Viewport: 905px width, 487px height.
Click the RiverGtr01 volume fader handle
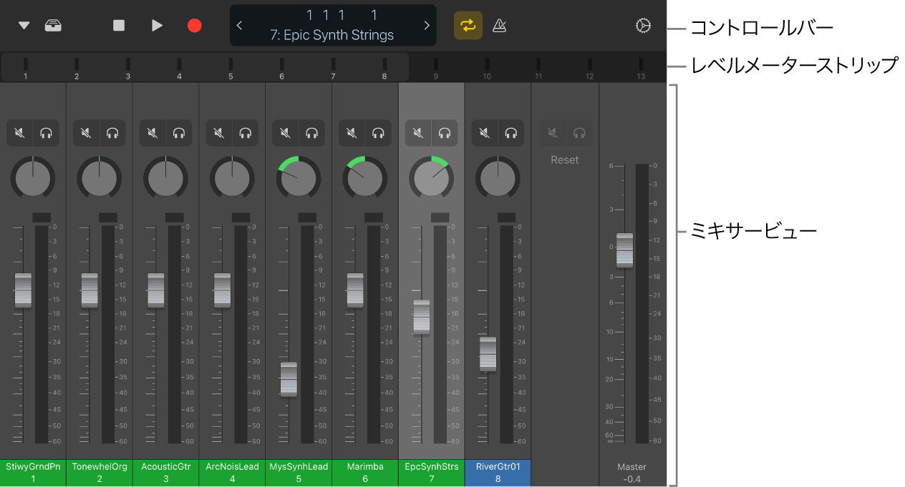point(488,354)
